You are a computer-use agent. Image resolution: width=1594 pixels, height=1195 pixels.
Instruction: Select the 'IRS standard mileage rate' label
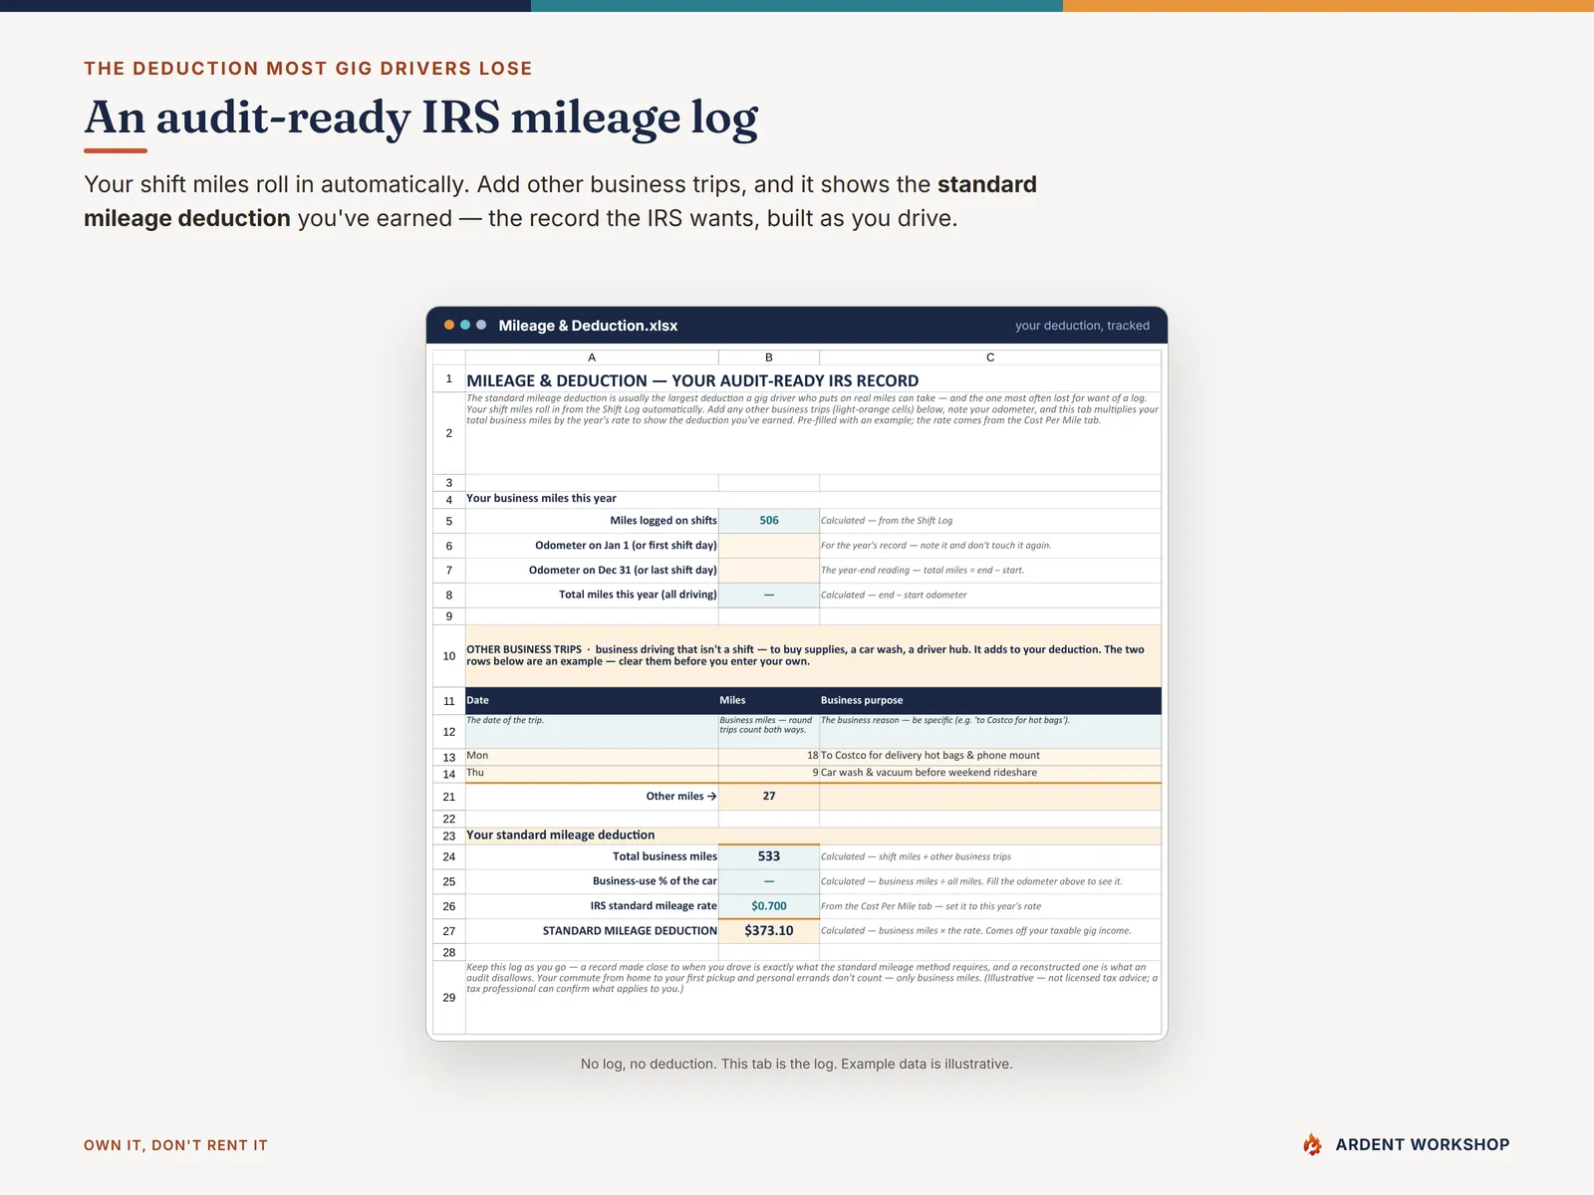[x=654, y=906]
